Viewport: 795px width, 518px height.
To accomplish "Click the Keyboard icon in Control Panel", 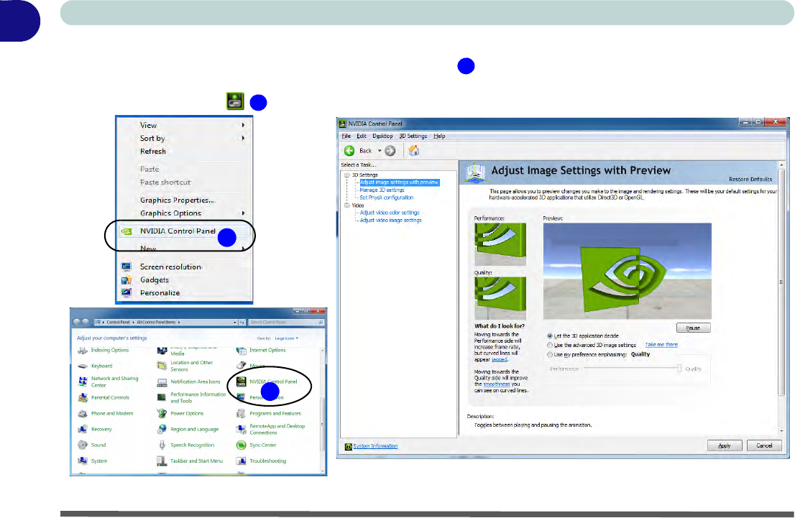I will [x=83, y=366].
